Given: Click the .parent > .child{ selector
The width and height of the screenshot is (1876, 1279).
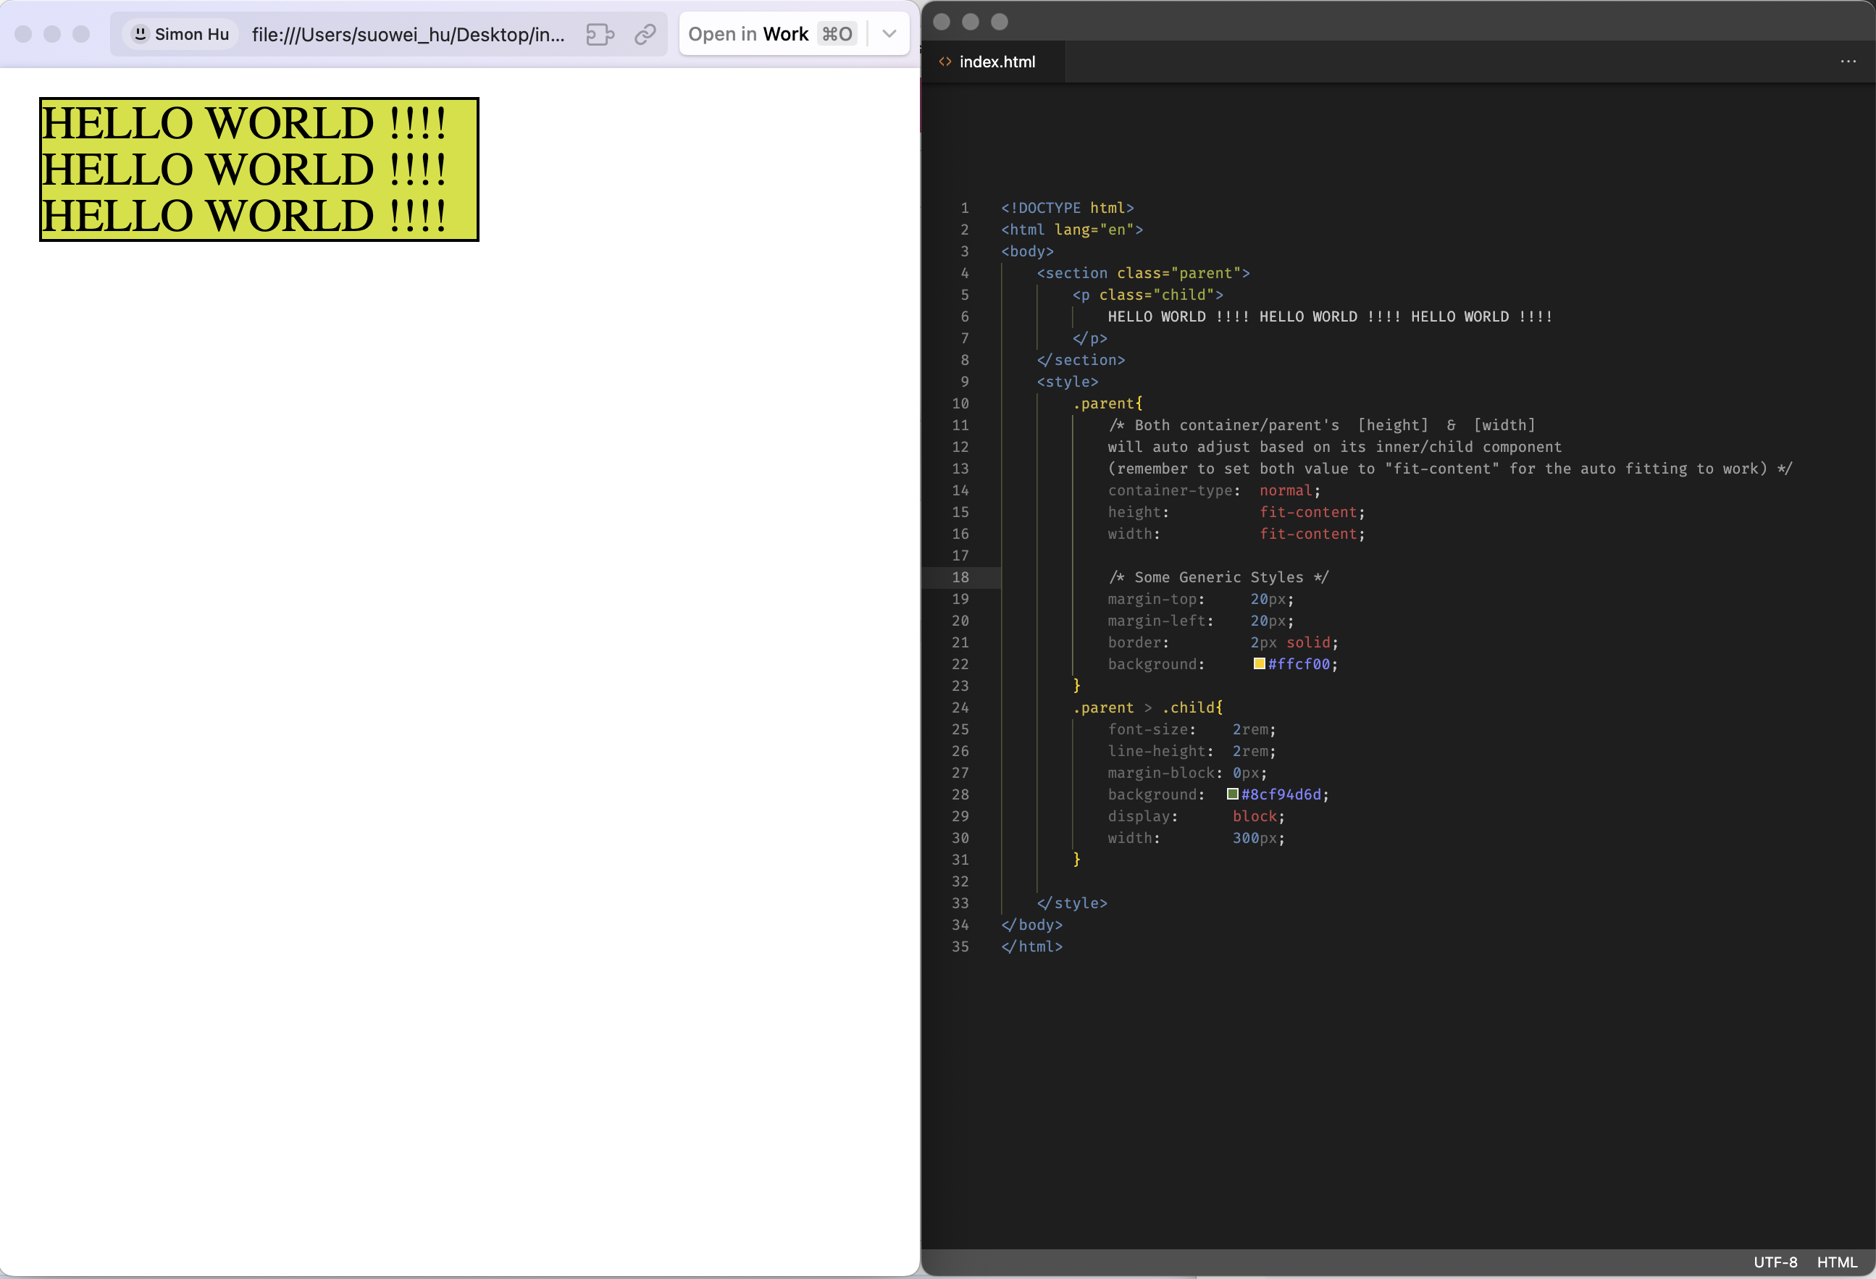Looking at the screenshot, I should (1147, 707).
